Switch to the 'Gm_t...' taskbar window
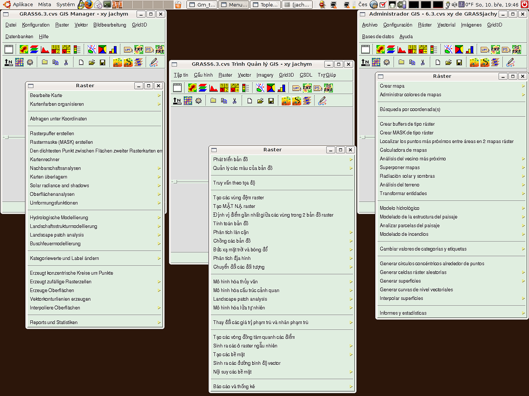Viewport: 529px width, 396px height. point(202,5)
